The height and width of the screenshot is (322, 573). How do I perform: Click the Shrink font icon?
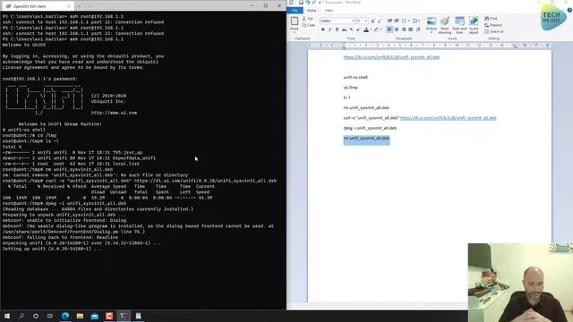(x=380, y=21)
